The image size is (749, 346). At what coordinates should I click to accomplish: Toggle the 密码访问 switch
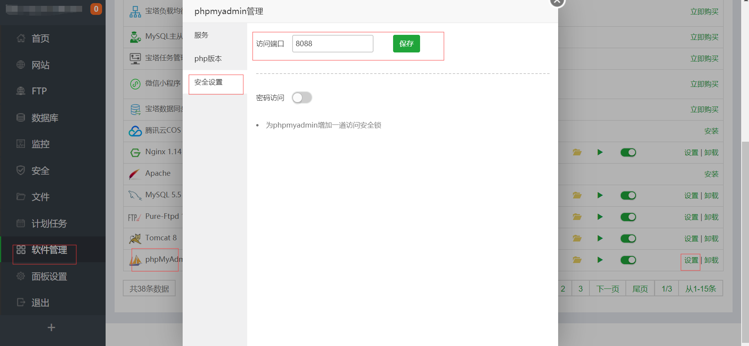tap(302, 97)
